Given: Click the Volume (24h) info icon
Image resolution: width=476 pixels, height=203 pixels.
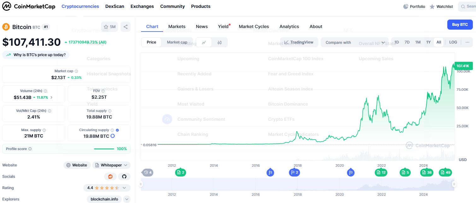Looking at the screenshot, I should [45, 91].
